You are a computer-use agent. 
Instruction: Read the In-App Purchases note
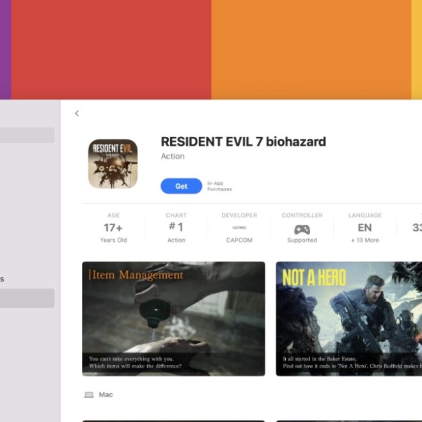coord(219,186)
